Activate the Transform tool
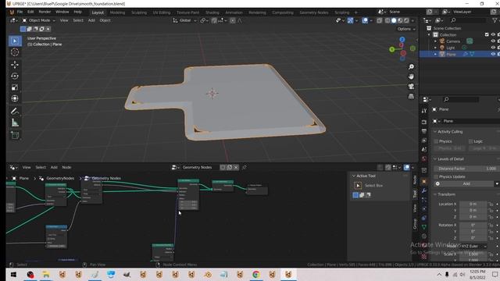Screen dimensions: 500x281 coord(15,98)
